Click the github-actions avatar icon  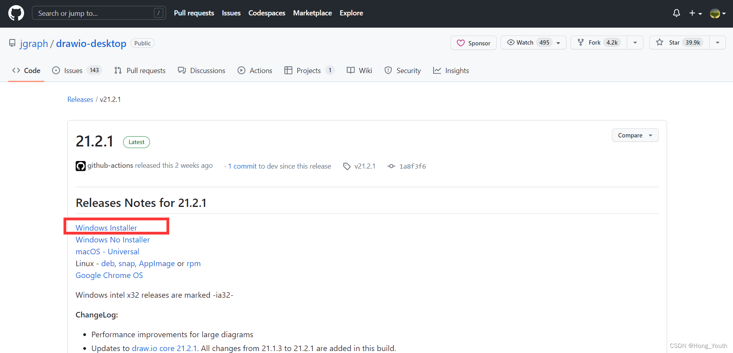tap(80, 166)
